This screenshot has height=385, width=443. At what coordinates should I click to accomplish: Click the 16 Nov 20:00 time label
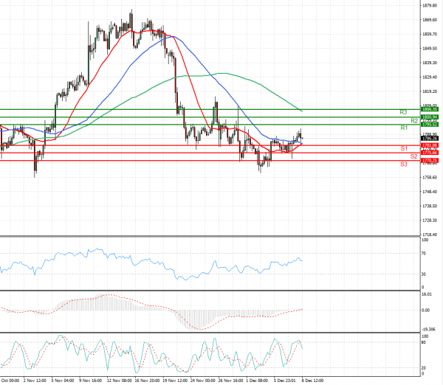click(x=147, y=381)
